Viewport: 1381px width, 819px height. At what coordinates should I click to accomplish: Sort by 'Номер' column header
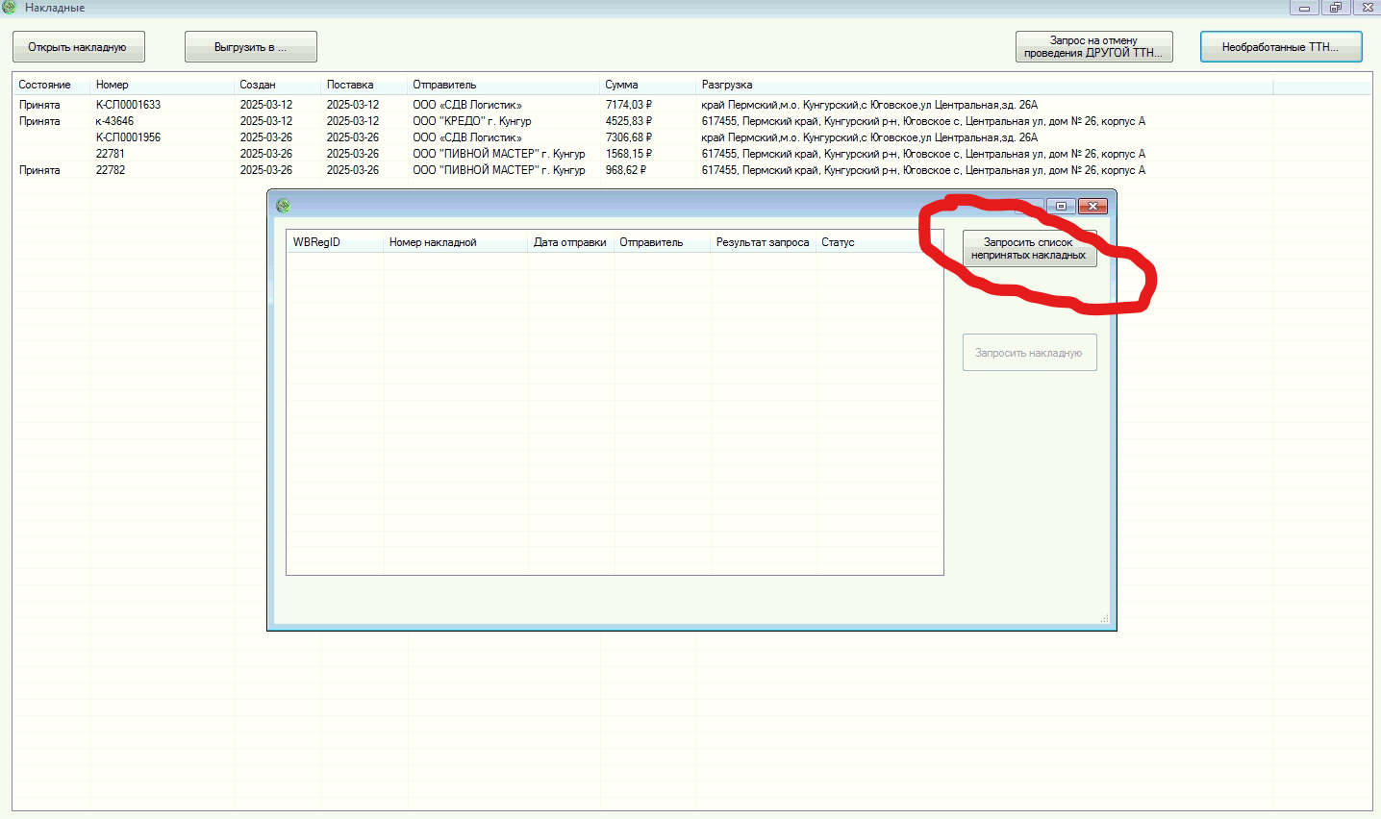[163, 85]
